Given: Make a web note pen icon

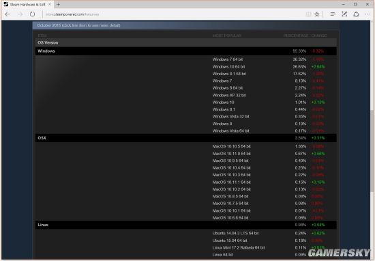Looking at the screenshot, I should 344,14.
